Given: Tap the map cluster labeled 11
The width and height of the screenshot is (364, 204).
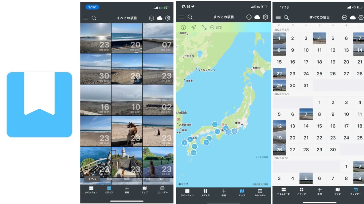Looking at the screenshot, I should click(193, 153).
